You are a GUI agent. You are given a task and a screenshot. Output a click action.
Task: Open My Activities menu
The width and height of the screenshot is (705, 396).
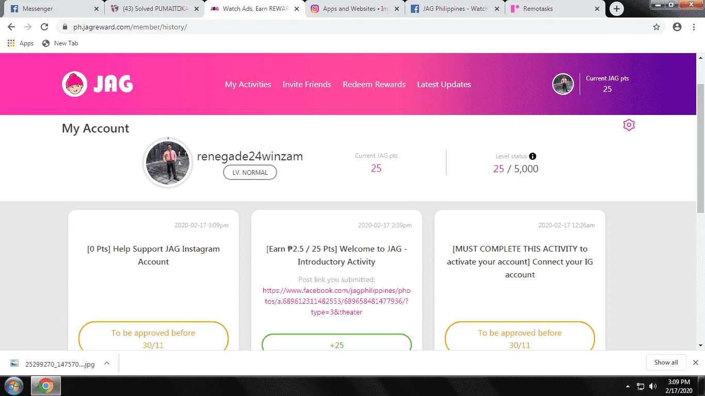tap(248, 85)
